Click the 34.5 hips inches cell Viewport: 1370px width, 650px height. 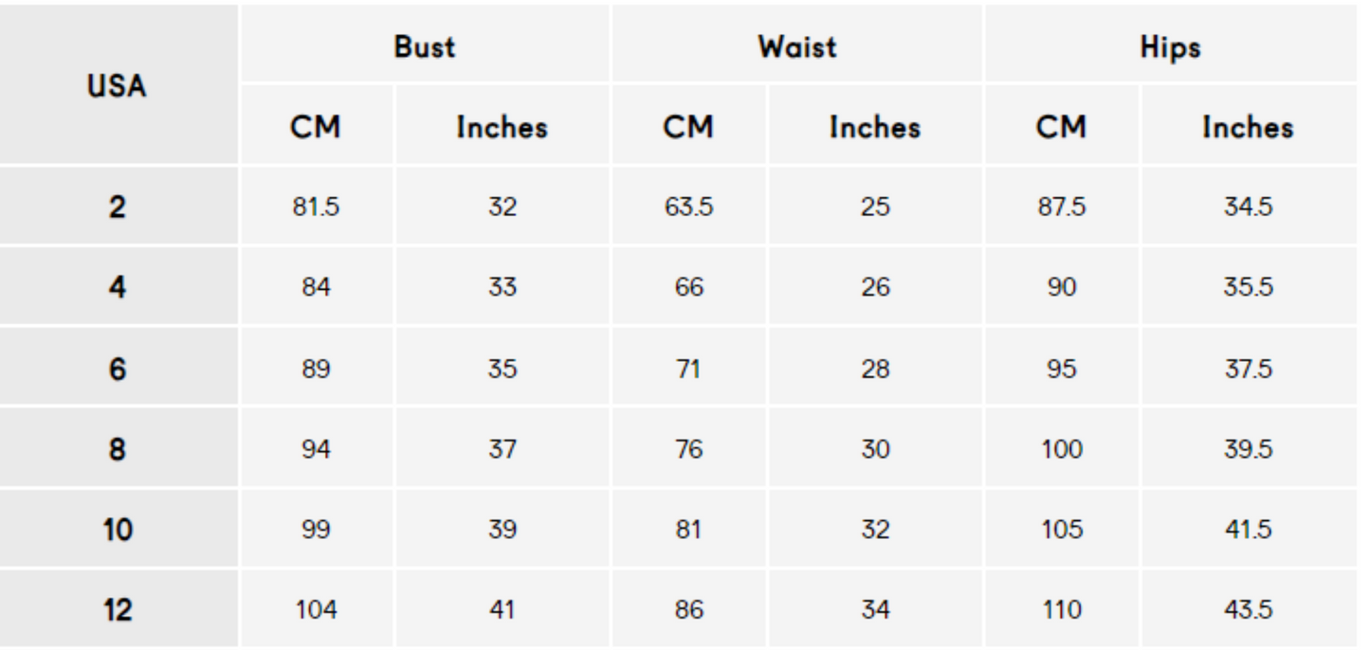(1248, 208)
